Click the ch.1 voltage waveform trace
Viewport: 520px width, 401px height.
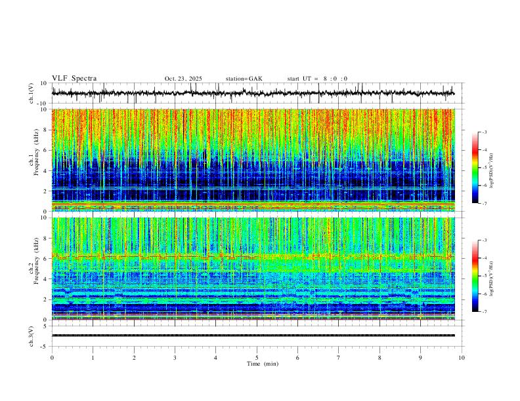point(253,93)
